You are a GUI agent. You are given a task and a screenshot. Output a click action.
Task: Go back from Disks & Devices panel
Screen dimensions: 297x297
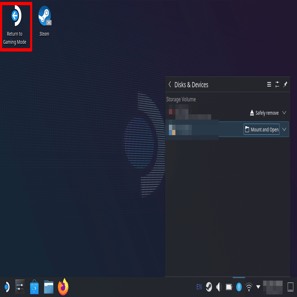pos(170,85)
